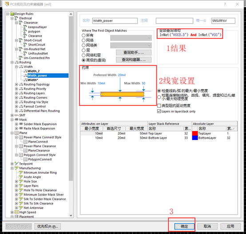Screen dimensions: 246x234
Task: Click the blue BottomLayer color swatch
Action: (x=195, y=138)
